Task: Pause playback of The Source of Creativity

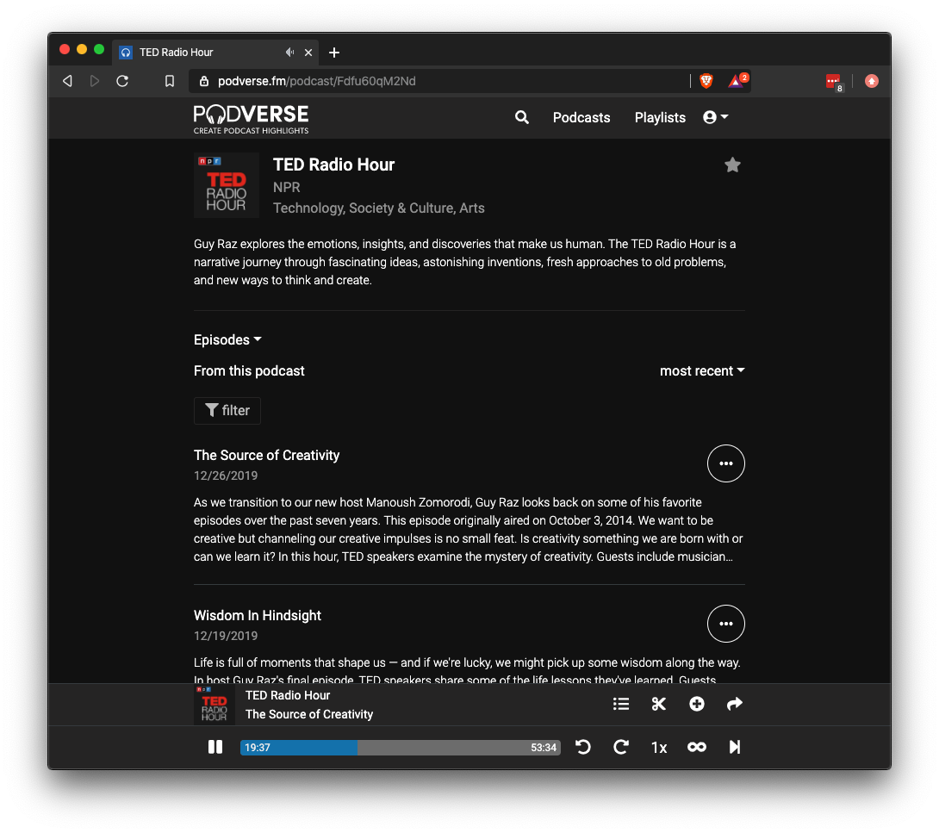Action: [x=215, y=748]
